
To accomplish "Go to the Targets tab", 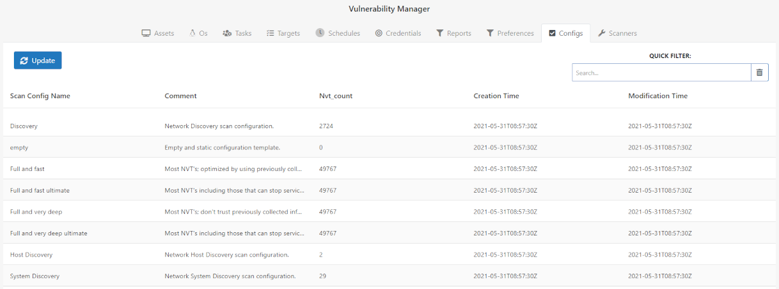I will (x=283, y=33).
